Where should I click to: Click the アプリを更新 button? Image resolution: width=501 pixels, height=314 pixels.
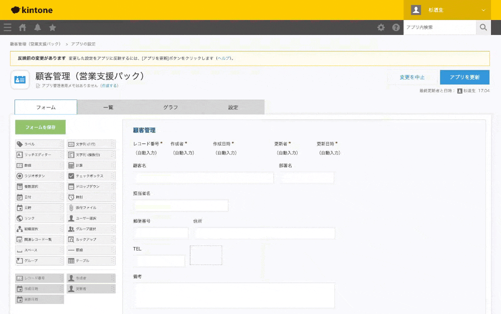464,77
